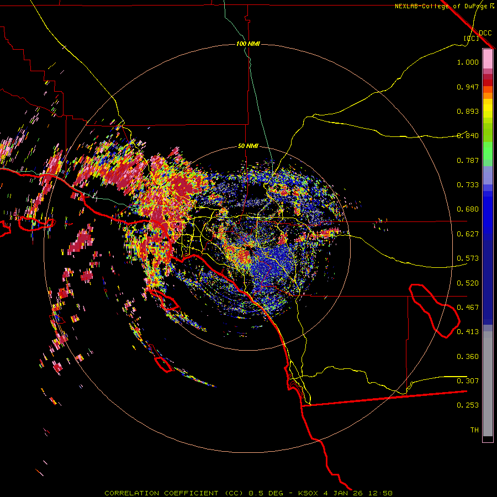Click the 0.733 color scale value
This screenshot has height=497, width=497.
pyautogui.click(x=468, y=185)
